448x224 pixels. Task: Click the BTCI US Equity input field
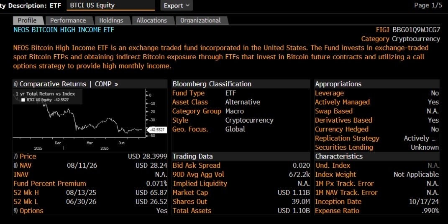point(110,5)
